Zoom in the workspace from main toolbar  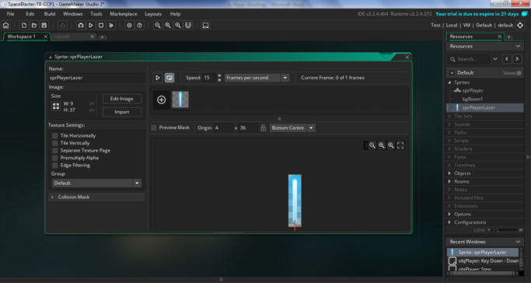178,26
